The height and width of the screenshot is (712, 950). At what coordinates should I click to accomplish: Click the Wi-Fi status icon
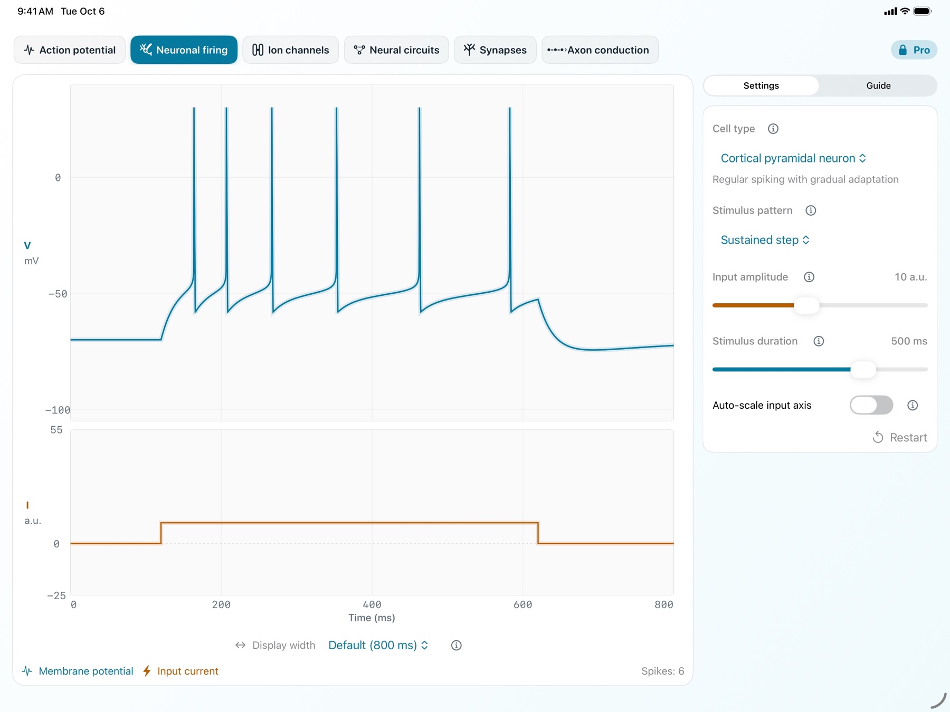905,11
